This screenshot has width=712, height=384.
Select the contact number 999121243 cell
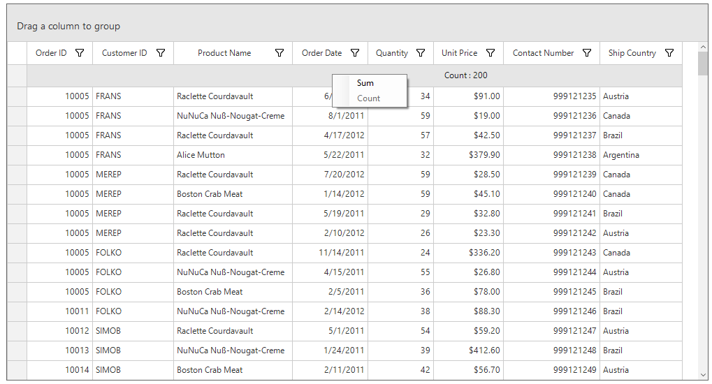551,252
